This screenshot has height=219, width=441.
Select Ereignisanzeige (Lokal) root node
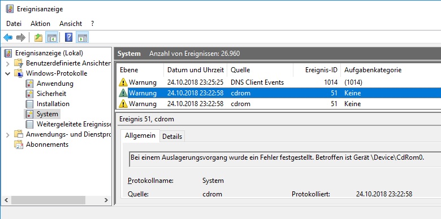(49, 53)
